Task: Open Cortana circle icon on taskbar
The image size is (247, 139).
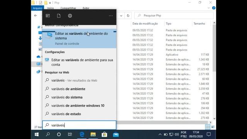Action: coord(59,134)
